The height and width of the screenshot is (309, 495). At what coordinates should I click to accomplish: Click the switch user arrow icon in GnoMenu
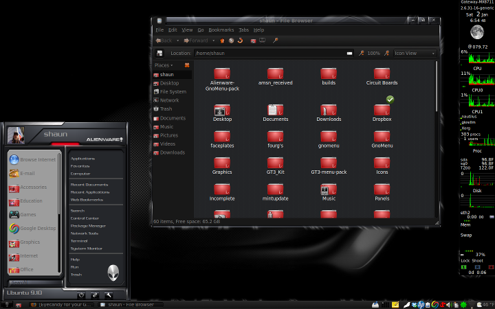[x=95, y=295]
